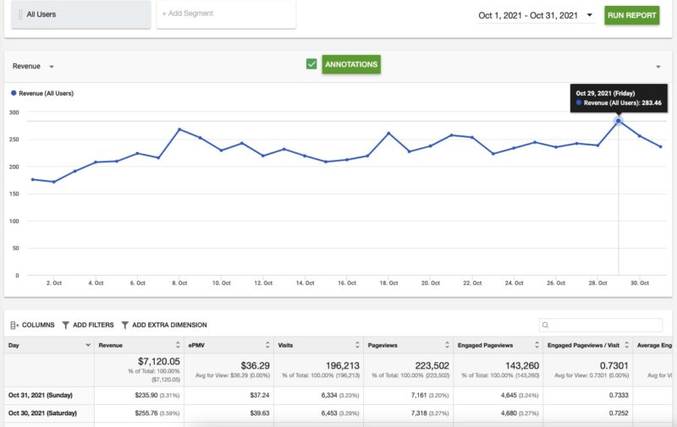Click the RUN REPORT button
Image resolution: width=677 pixels, height=427 pixels.
coord(631,15)
